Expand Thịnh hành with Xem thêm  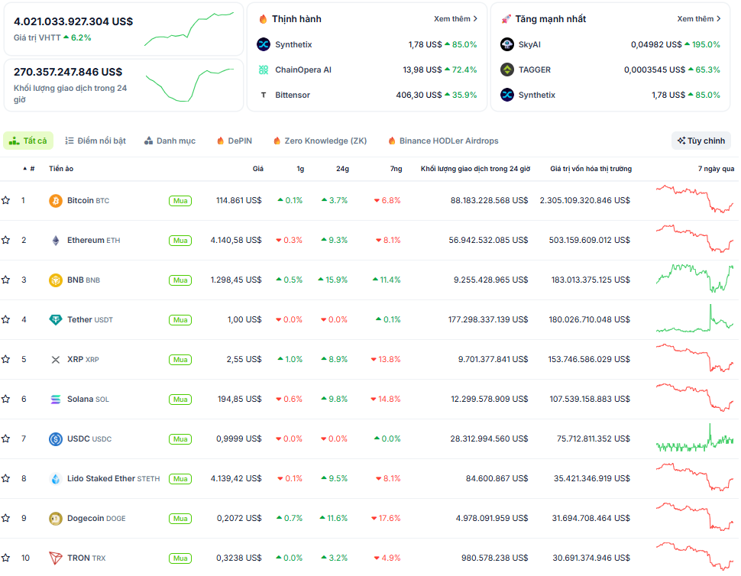point(455,19)
